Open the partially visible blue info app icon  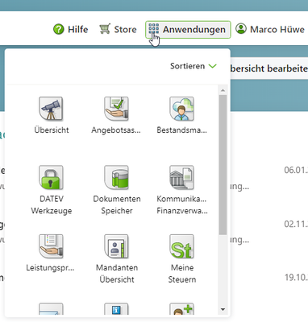(116, 309)
